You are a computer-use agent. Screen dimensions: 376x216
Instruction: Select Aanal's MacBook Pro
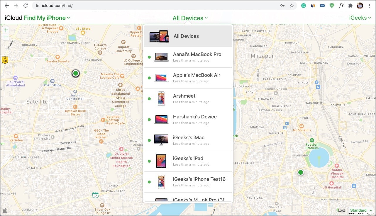click(188, 57)
